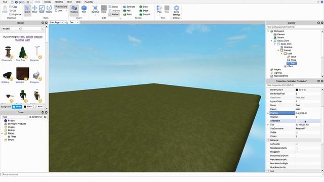Screen dimensions: 324x182
Task: Expand the Size property
Action: (268, 125)
